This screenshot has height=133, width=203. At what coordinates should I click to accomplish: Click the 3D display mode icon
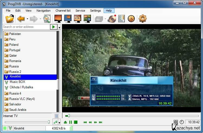[77, 19]
